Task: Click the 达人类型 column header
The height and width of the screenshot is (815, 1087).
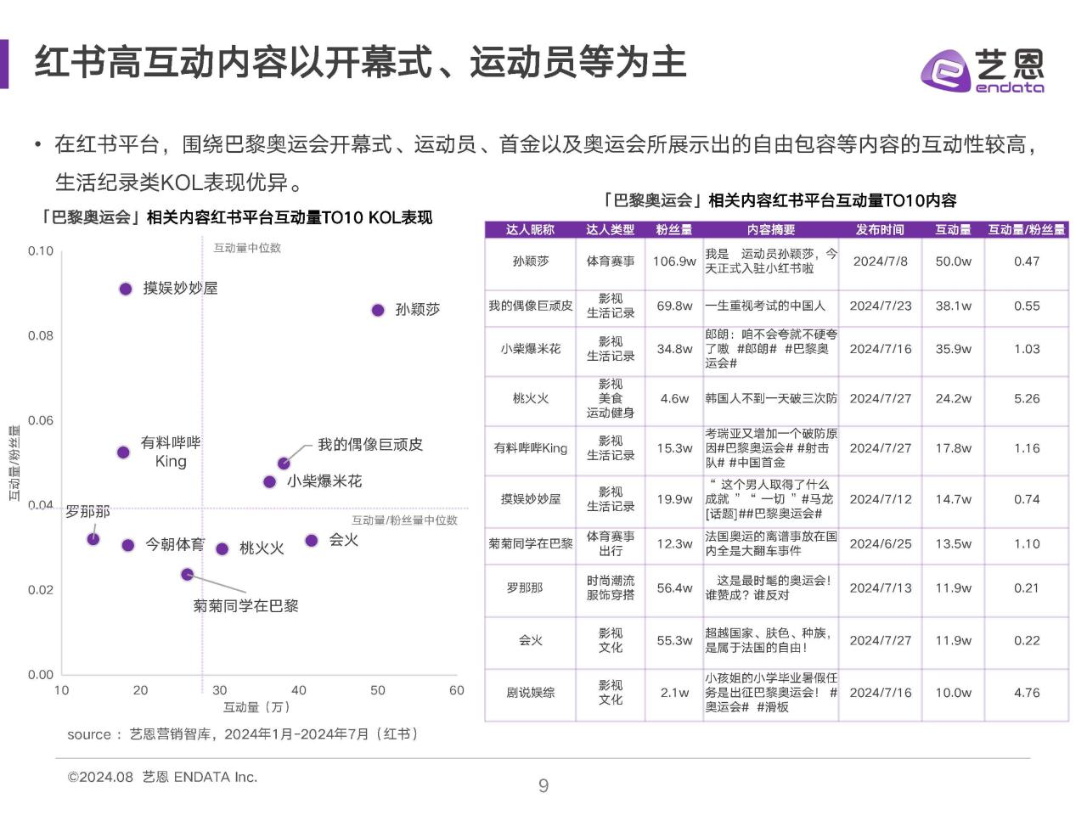Action: 610,229
